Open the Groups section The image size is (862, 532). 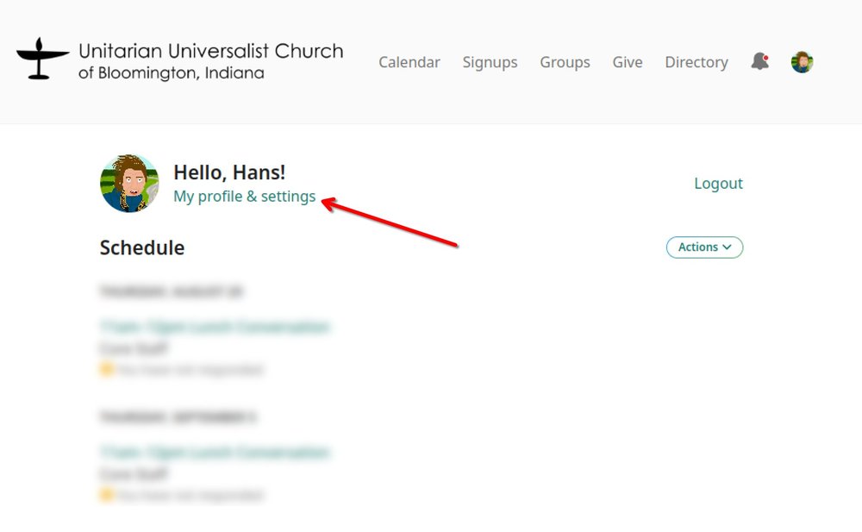[565, 63]
